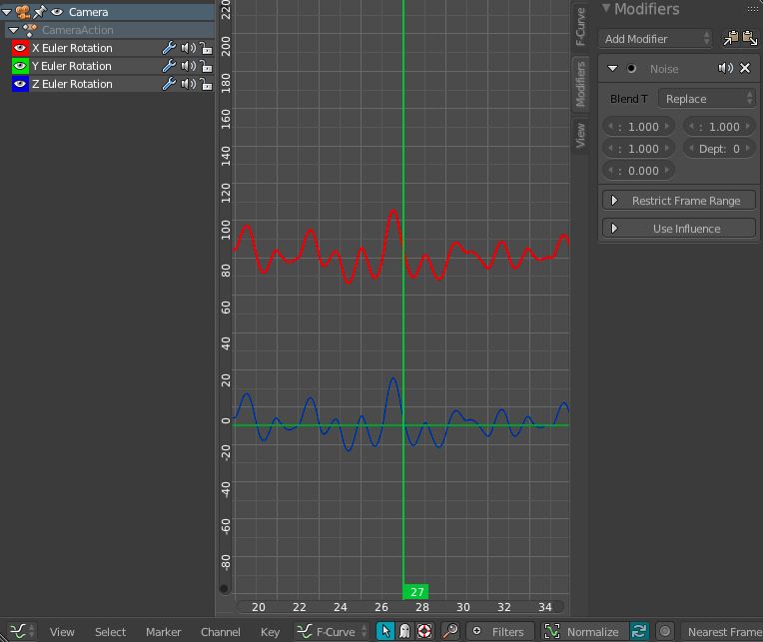
Task: Expand Use Influence section
Action: pos(679,228)
